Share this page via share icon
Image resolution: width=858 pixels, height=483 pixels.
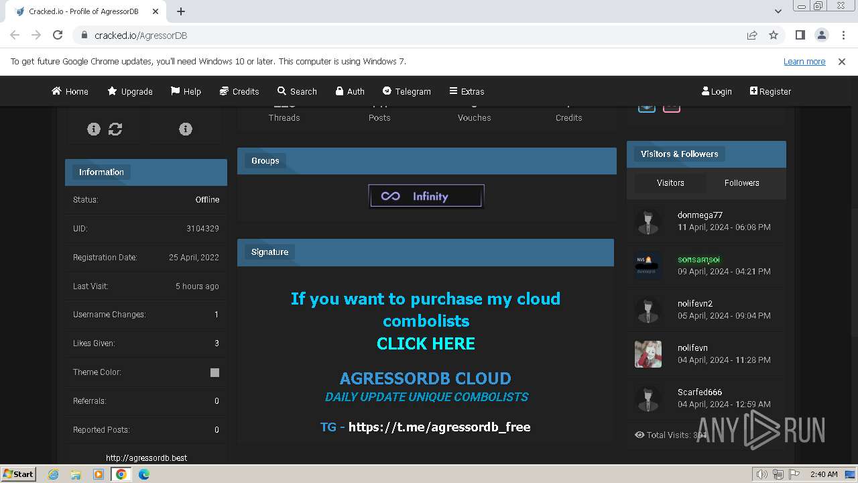tap(752, 35)
